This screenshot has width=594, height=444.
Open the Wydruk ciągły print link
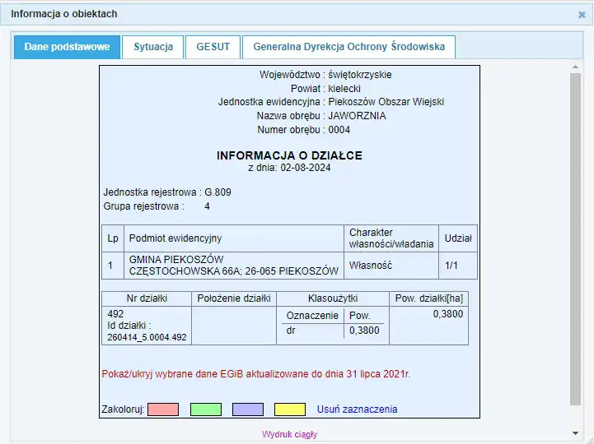pyautogui.click(x=289, y=434)
